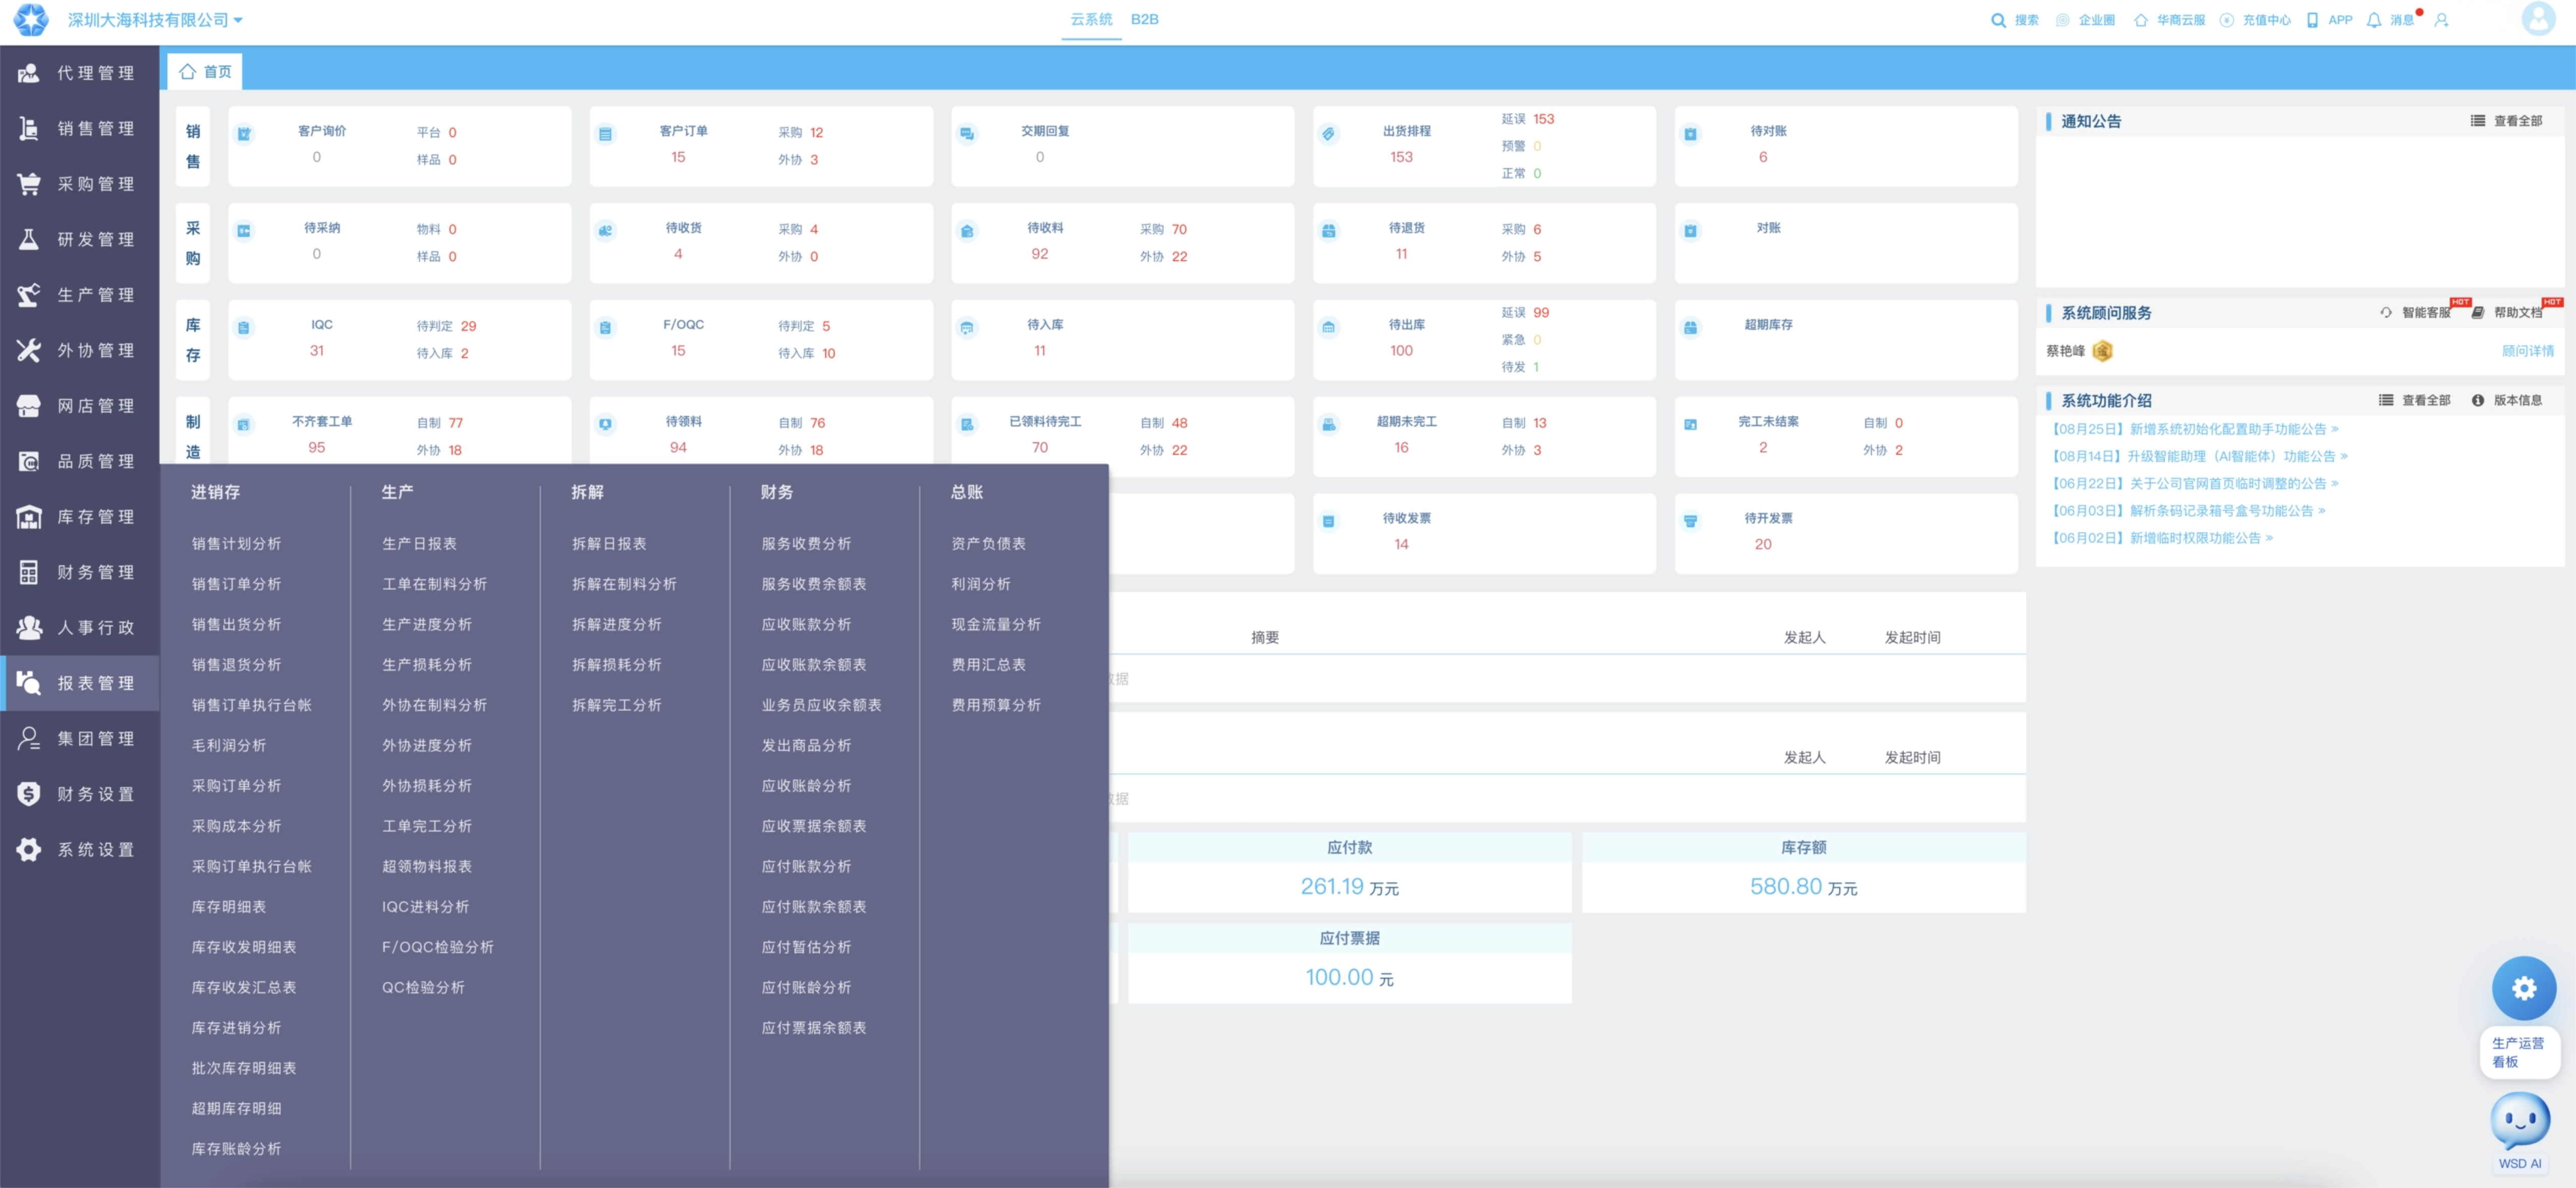Click the 搜索 magnifier icon
Screen dimensions: 2576x1188
(x=1998, y=20)
